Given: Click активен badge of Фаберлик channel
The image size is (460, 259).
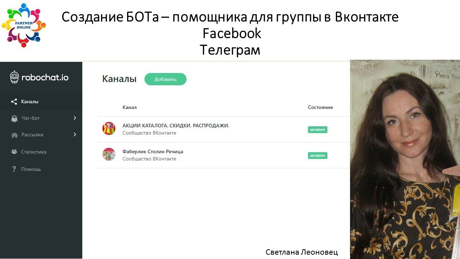Looking at the screenshot, I should pyautogui.click(x=318, y=156).
